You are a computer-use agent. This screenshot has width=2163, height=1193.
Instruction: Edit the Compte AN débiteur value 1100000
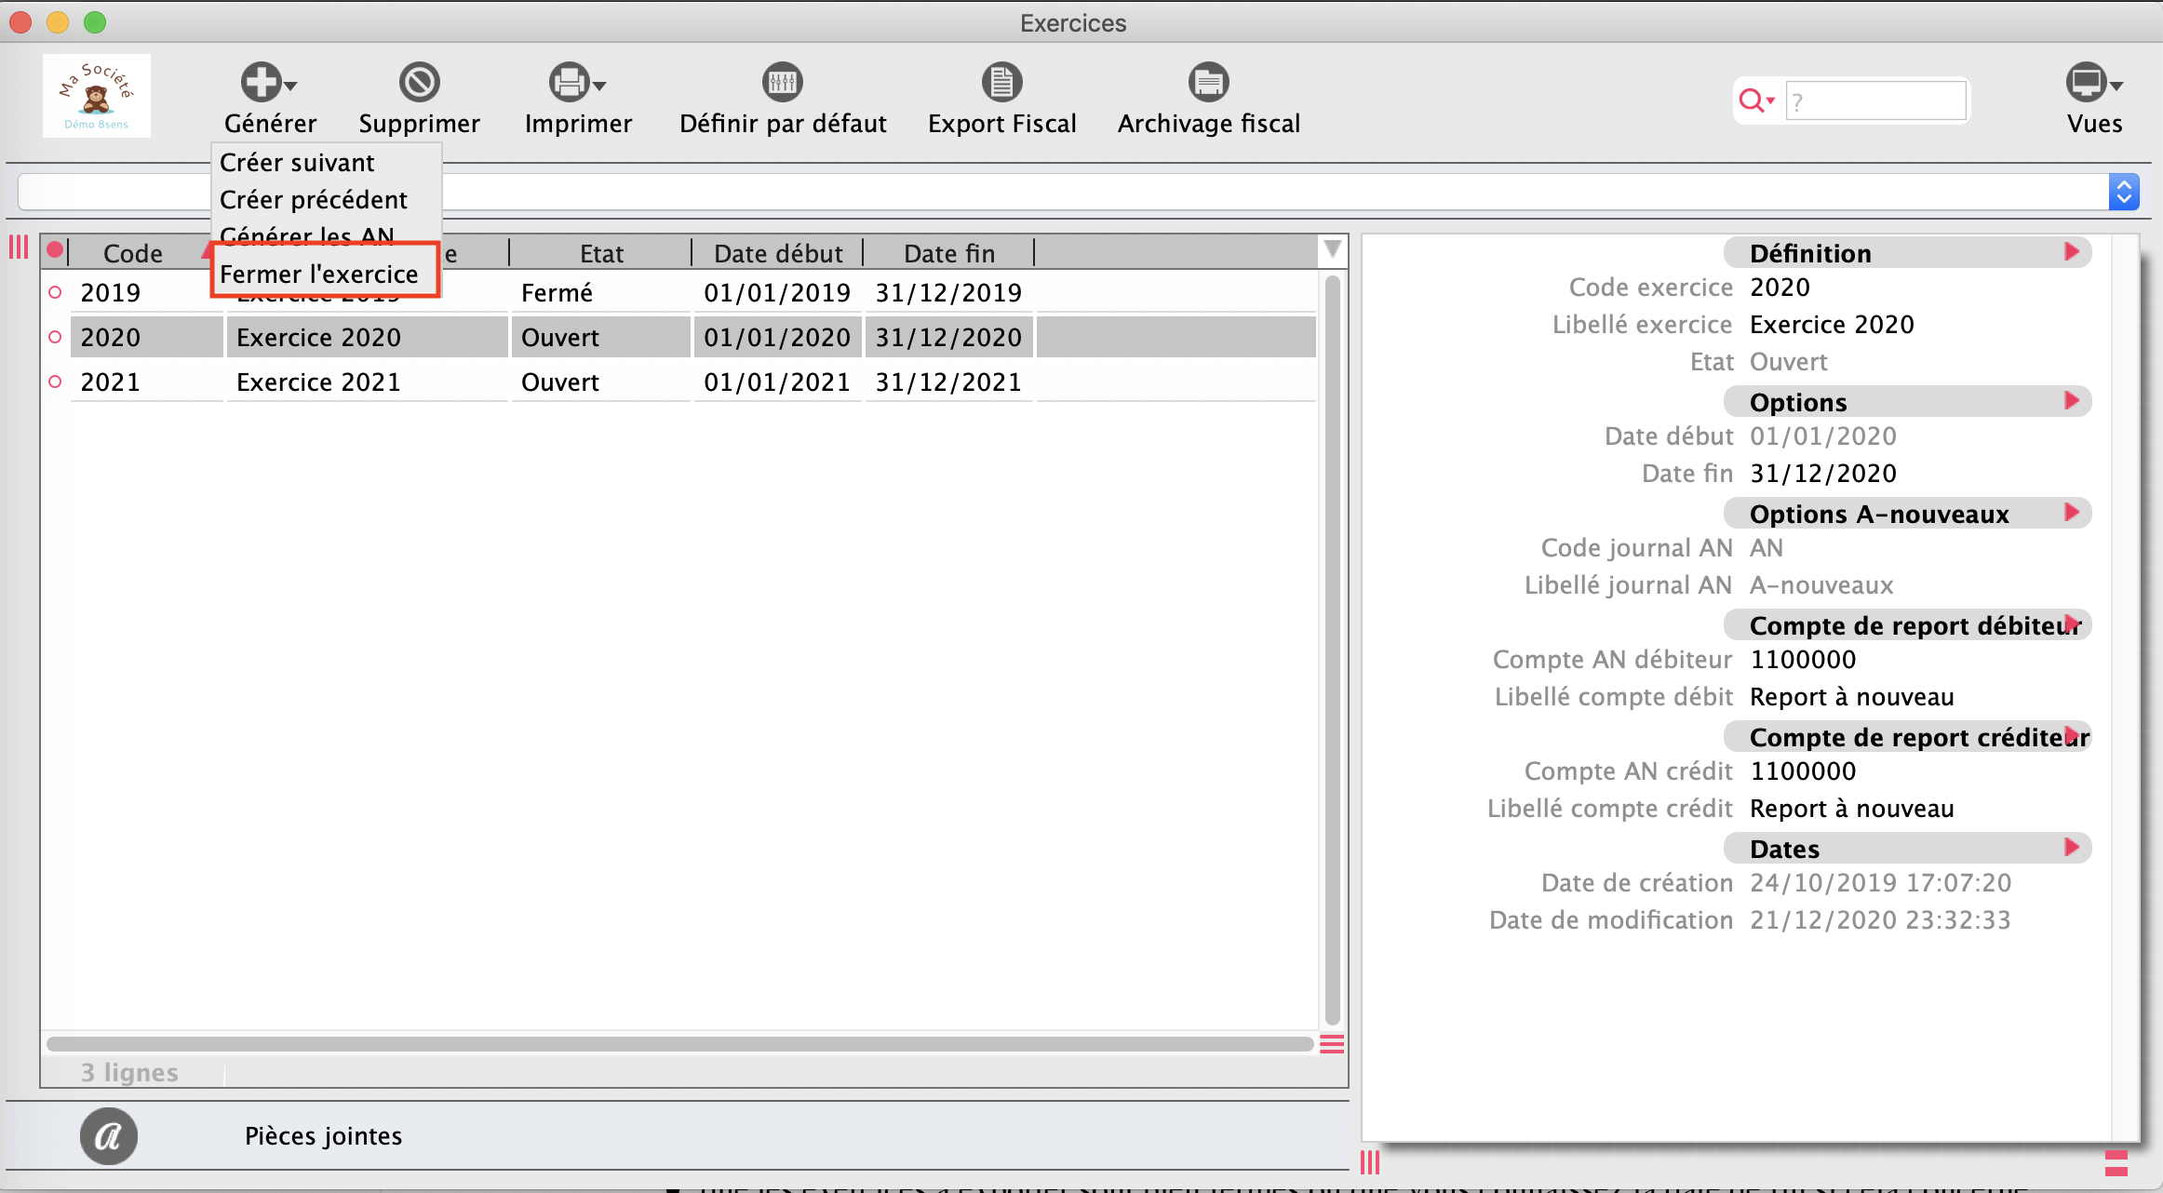pyautogui.click(x=1803, y=659)
